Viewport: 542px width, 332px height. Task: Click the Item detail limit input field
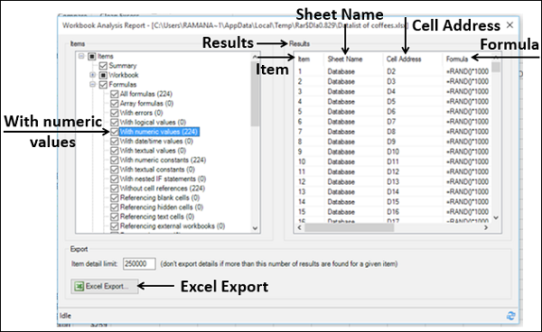[x=139, y=264]
